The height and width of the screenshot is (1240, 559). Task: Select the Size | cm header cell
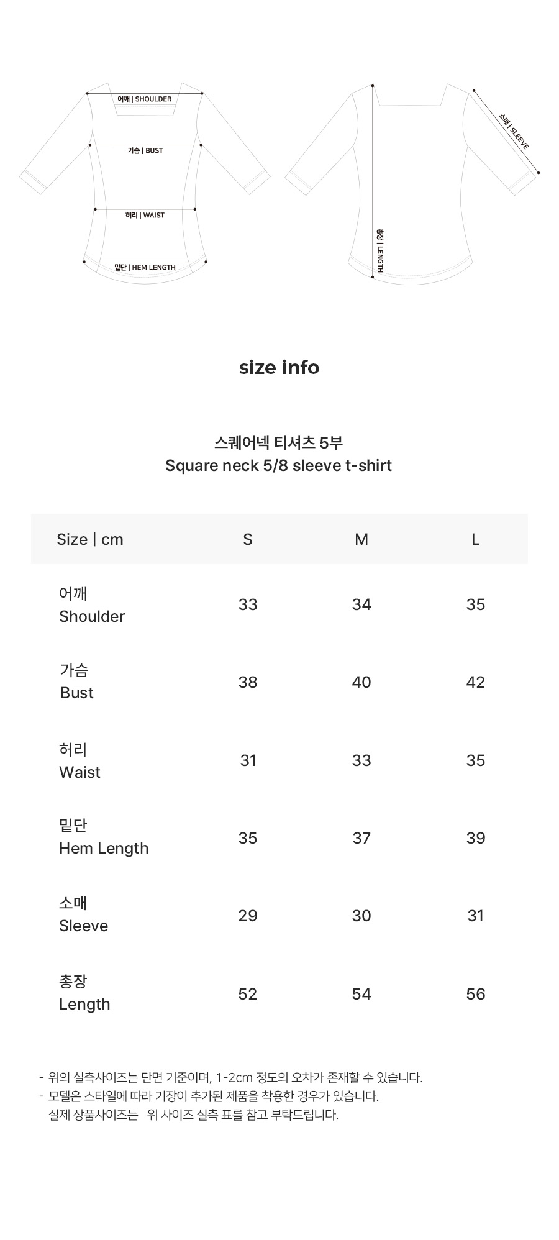click(90, 539)
